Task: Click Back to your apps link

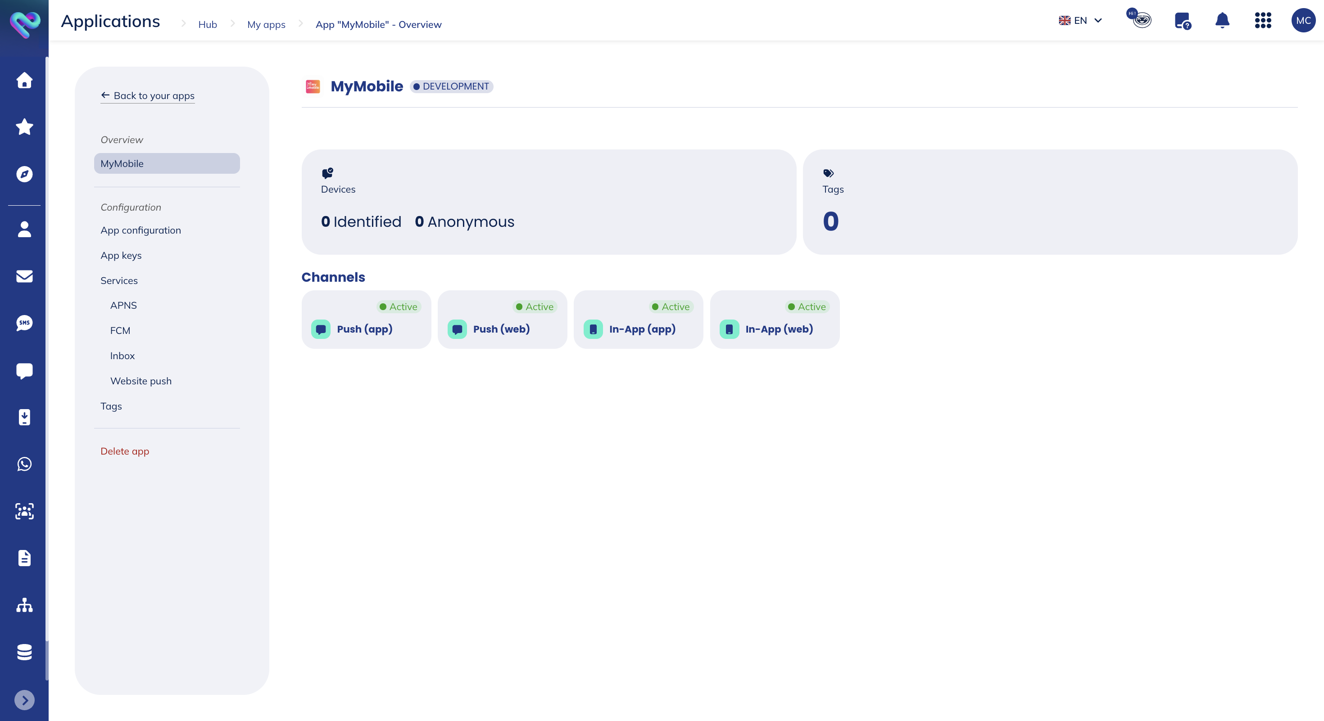Action: click(148, 95)
